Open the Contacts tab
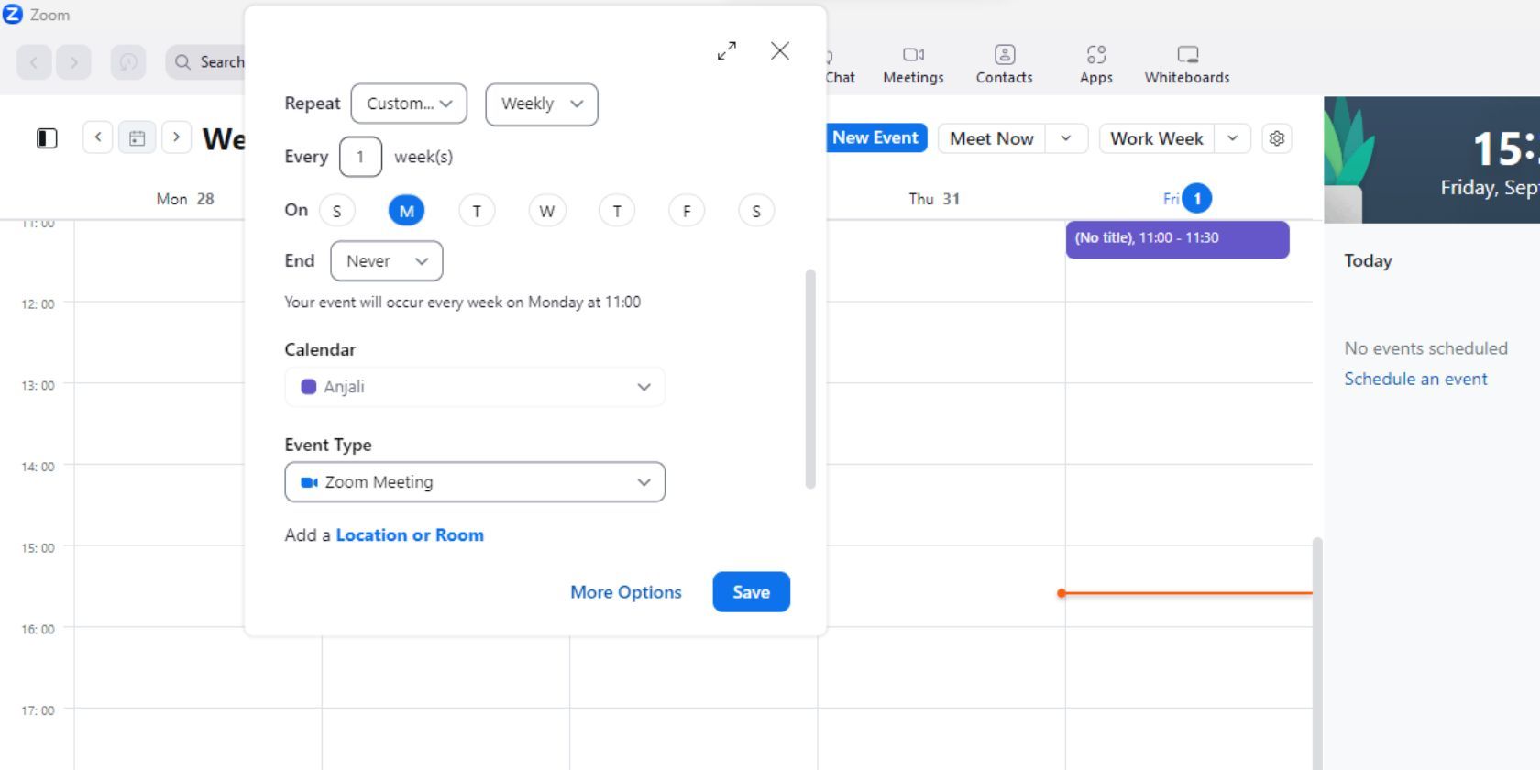Viewport: 1540px width, 770px height. [1004, 64]
